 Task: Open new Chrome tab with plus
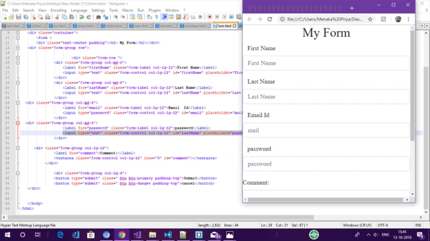352,8
